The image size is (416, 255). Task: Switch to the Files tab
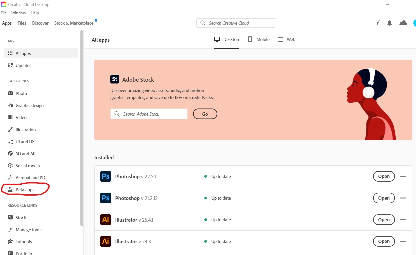(x=22, y=23)
